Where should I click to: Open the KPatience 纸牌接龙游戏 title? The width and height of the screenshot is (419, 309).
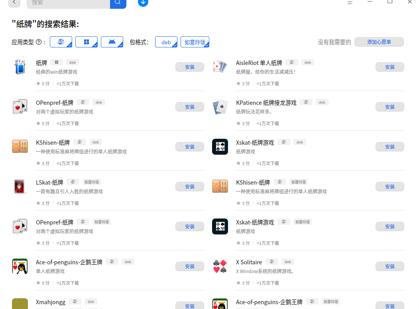[266, 102]
